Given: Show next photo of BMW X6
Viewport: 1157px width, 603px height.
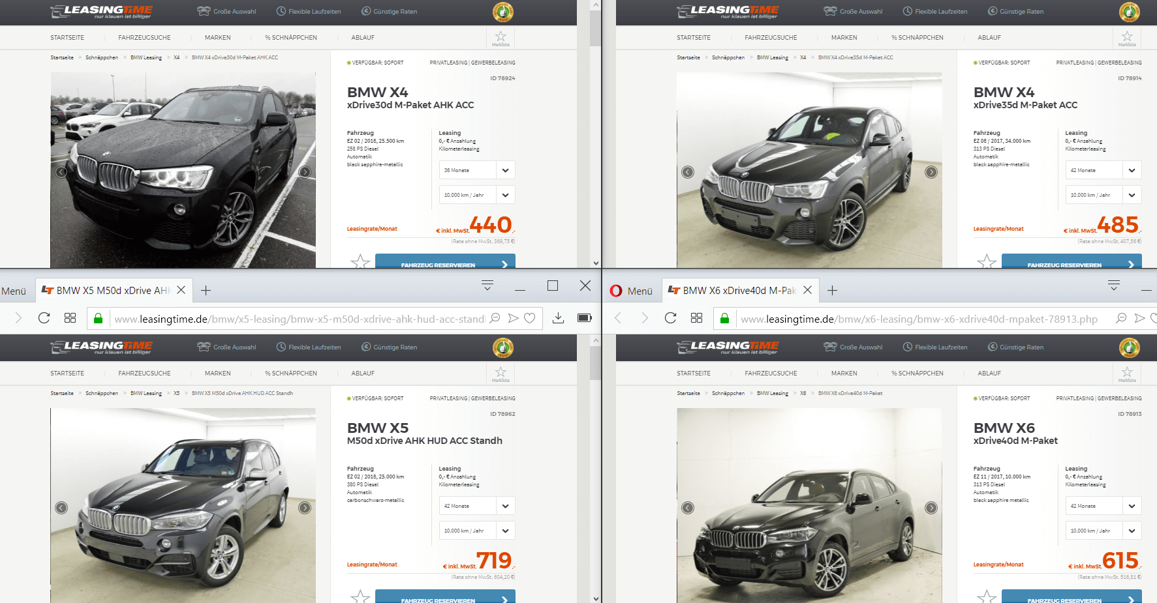Looking at the screenshot, I should tap(931, 508).
